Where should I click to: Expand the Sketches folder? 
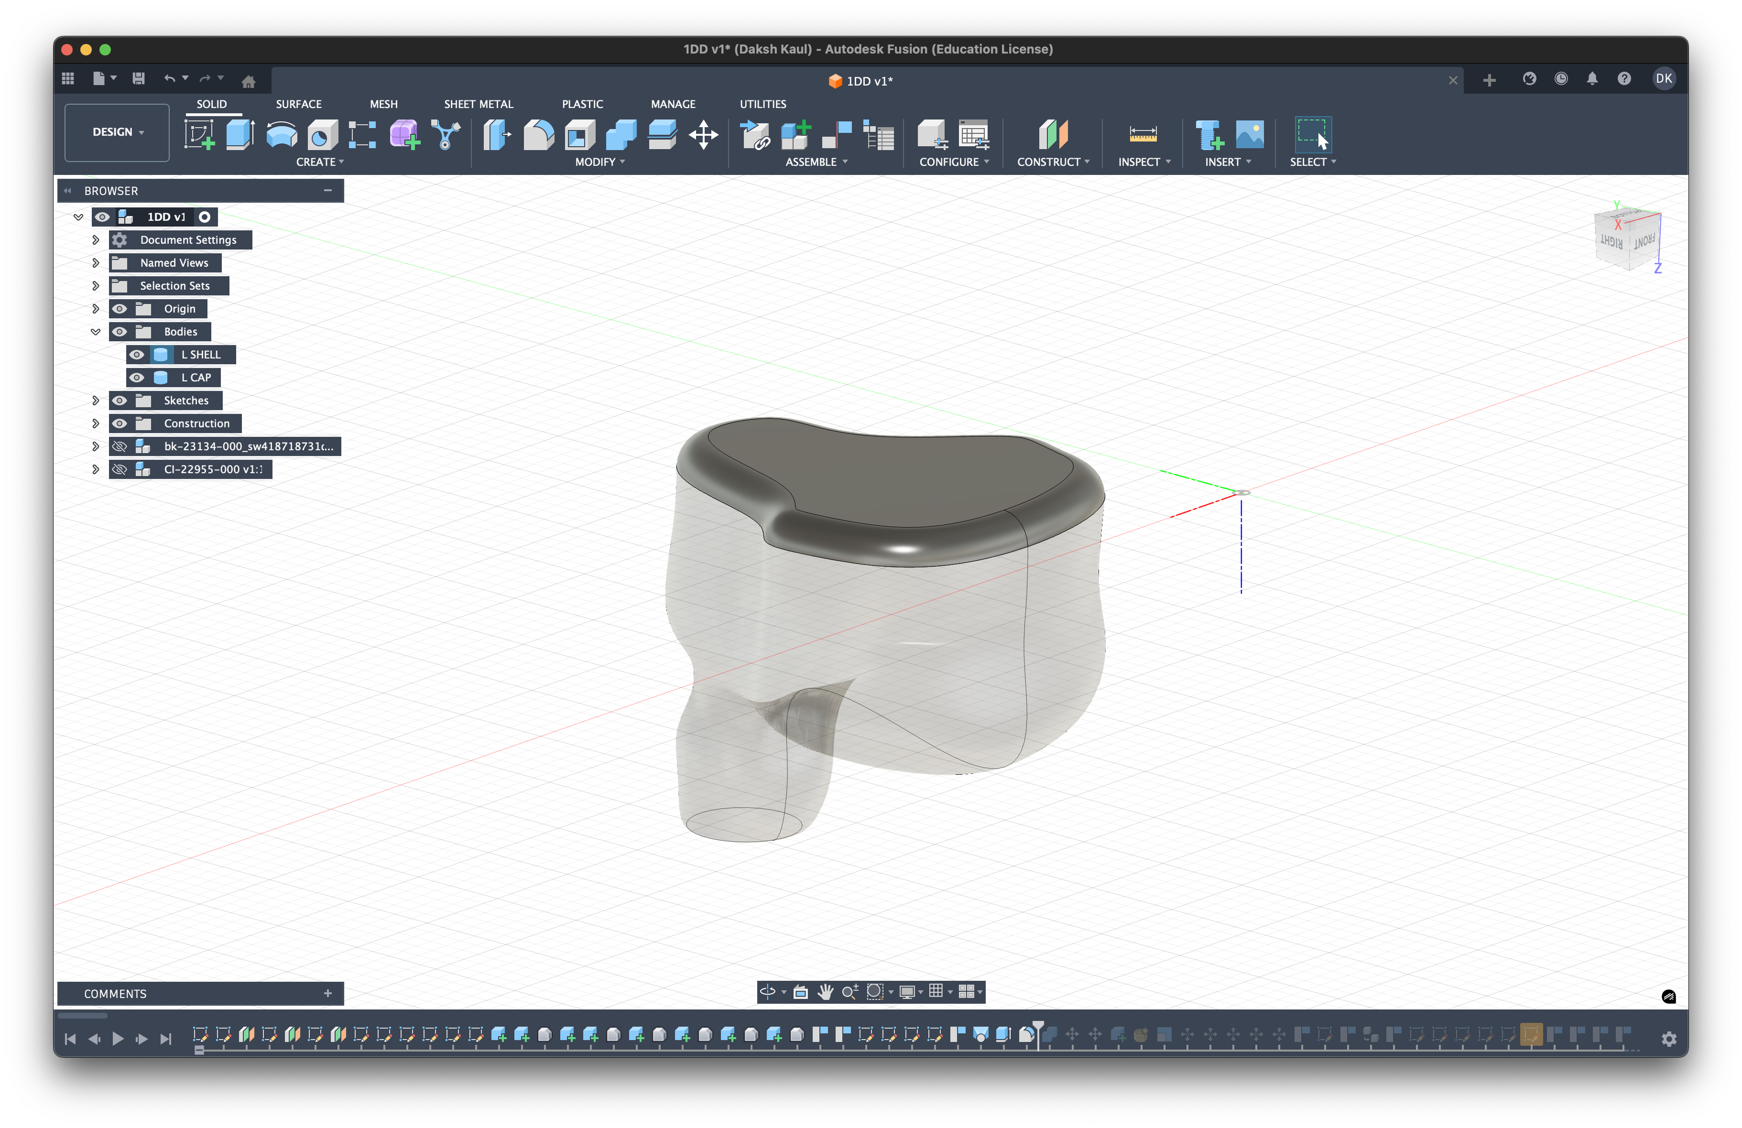96,401
